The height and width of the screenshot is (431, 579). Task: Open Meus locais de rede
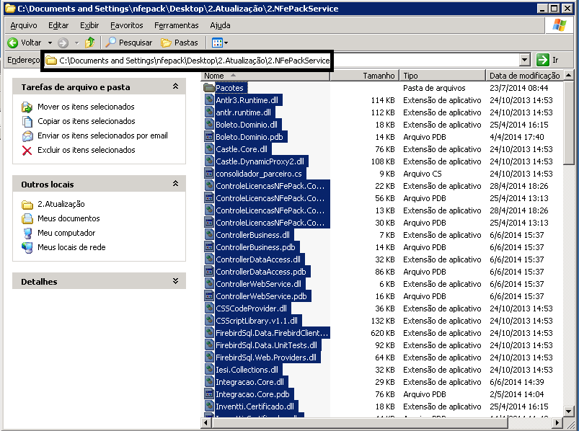click(71, 247)
